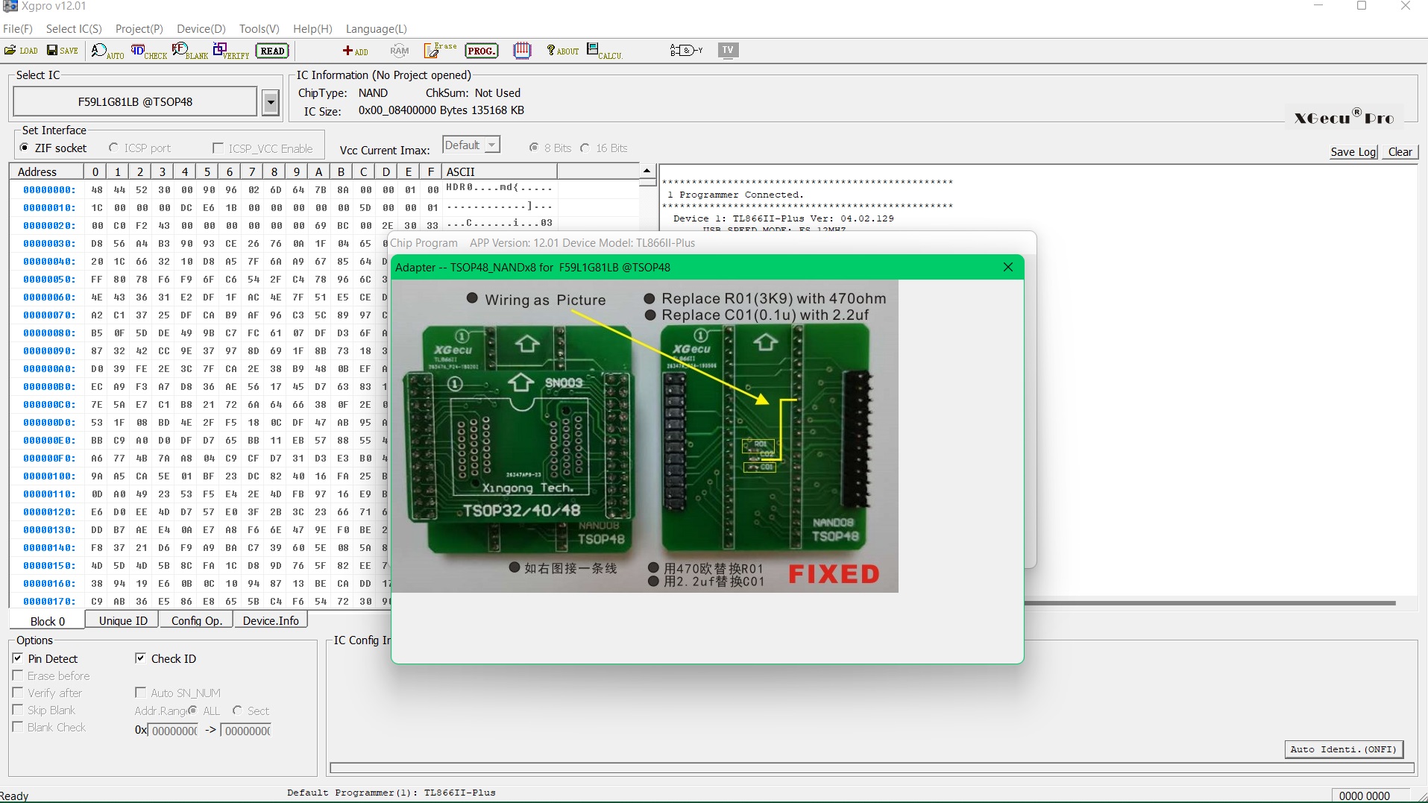Click the READ chip toolbar button
Viewport: 1428px width, 803px height.
tap(272, 51)
